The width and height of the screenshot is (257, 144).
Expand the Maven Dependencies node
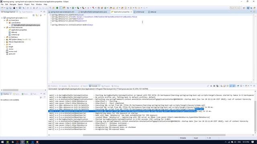(4, 42)
